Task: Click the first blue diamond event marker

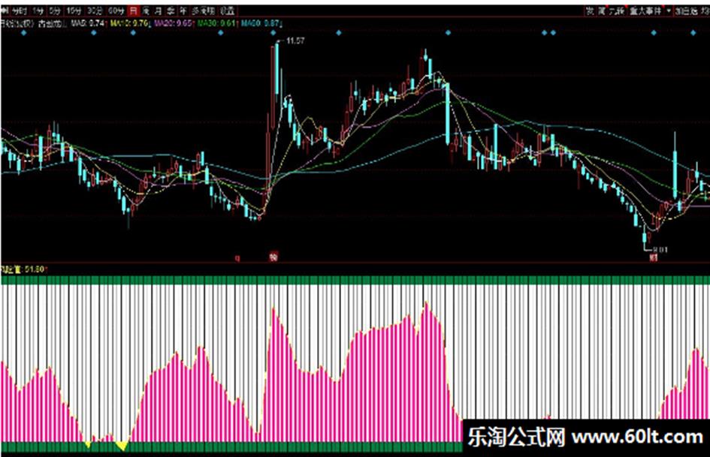Action: [23, 32]
